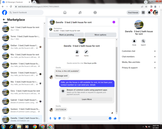
Task: Click Learn More about scams
Action: point(87,99)
